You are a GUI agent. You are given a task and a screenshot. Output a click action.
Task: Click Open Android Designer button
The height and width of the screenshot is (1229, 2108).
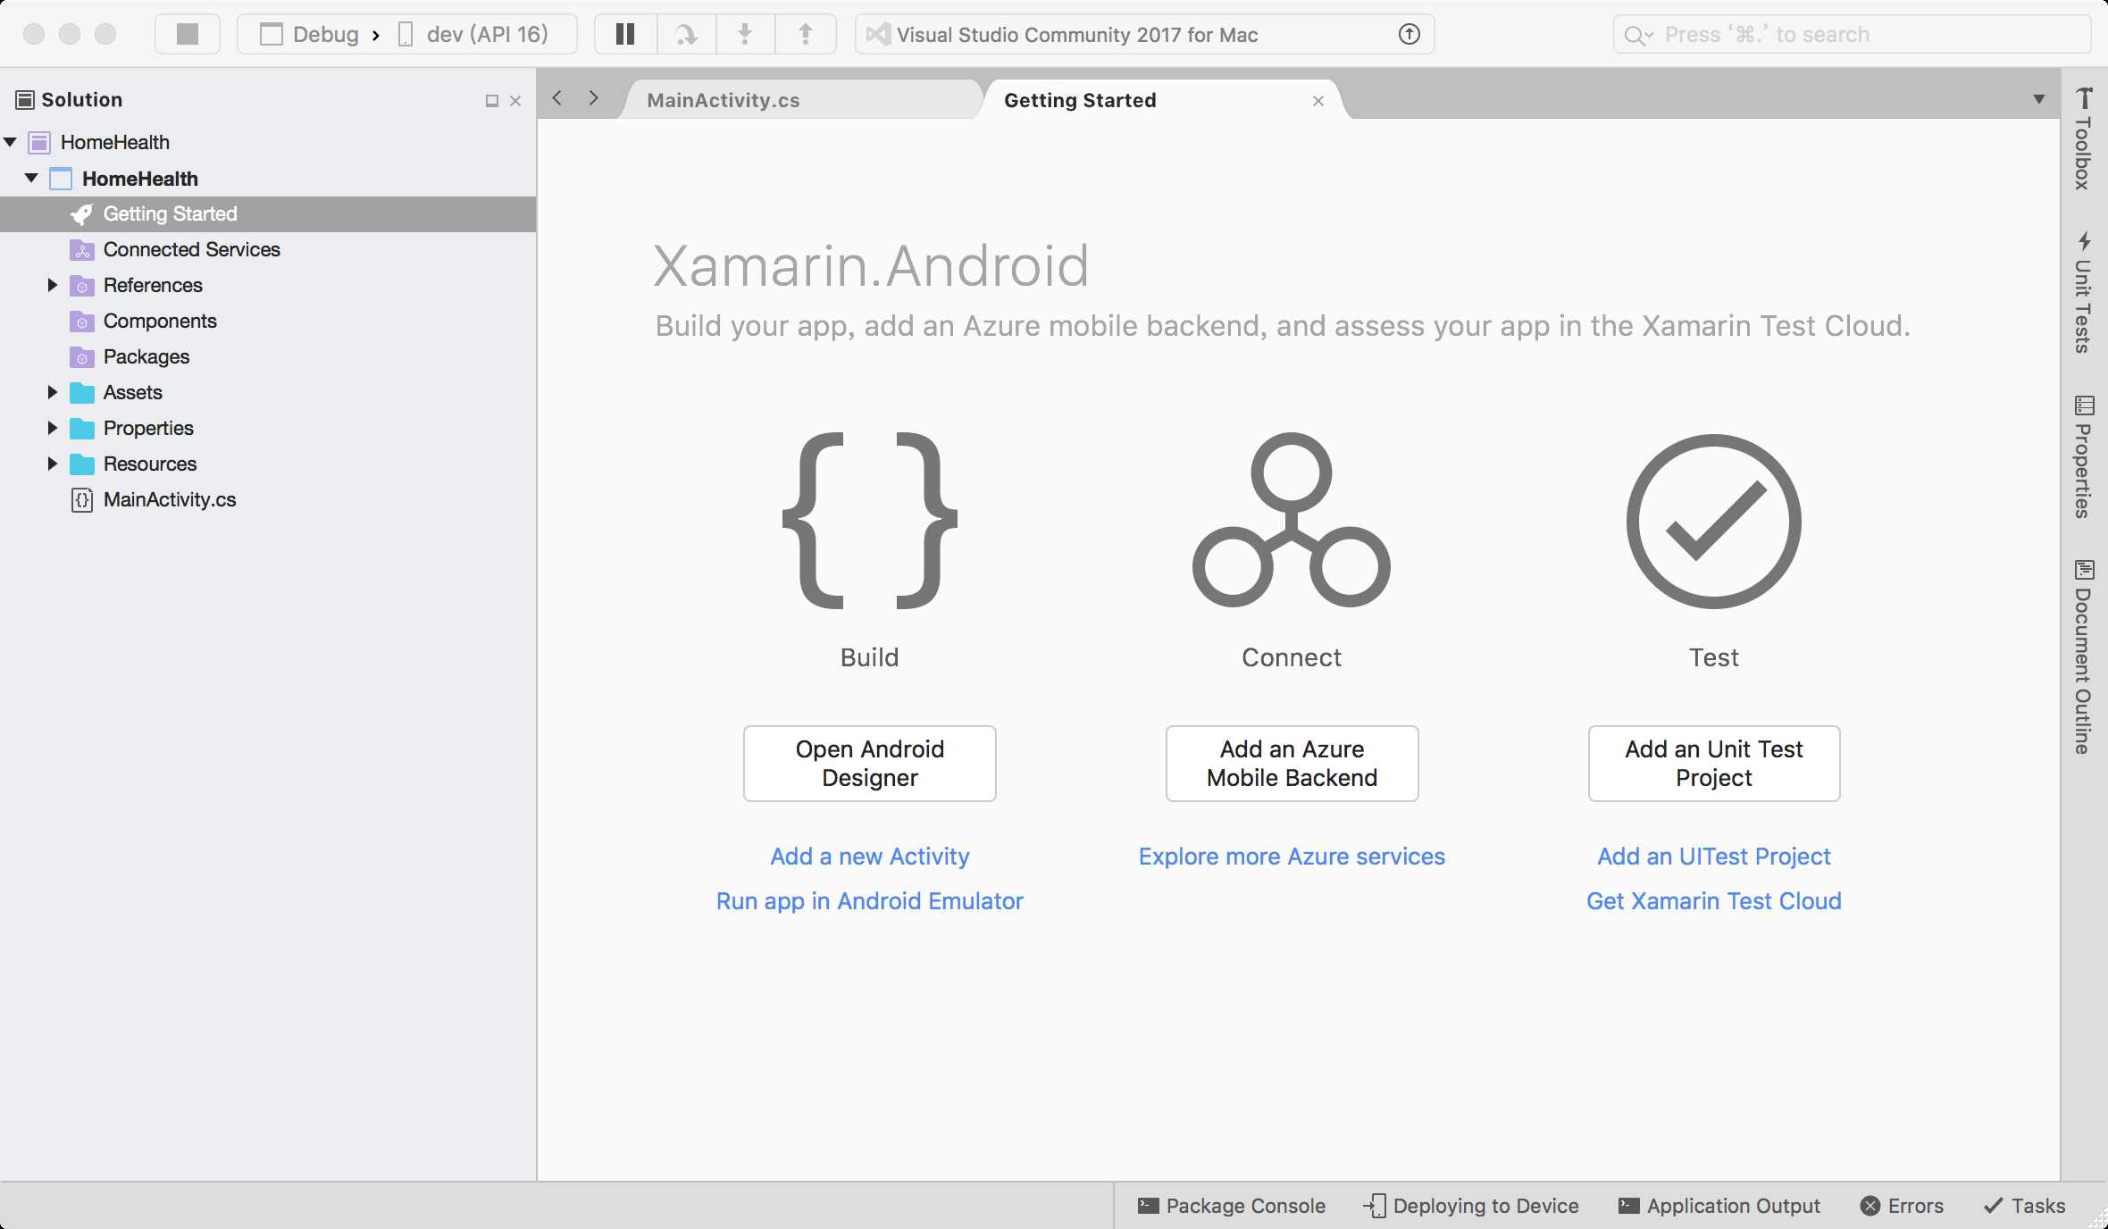[x=870, y=764]
